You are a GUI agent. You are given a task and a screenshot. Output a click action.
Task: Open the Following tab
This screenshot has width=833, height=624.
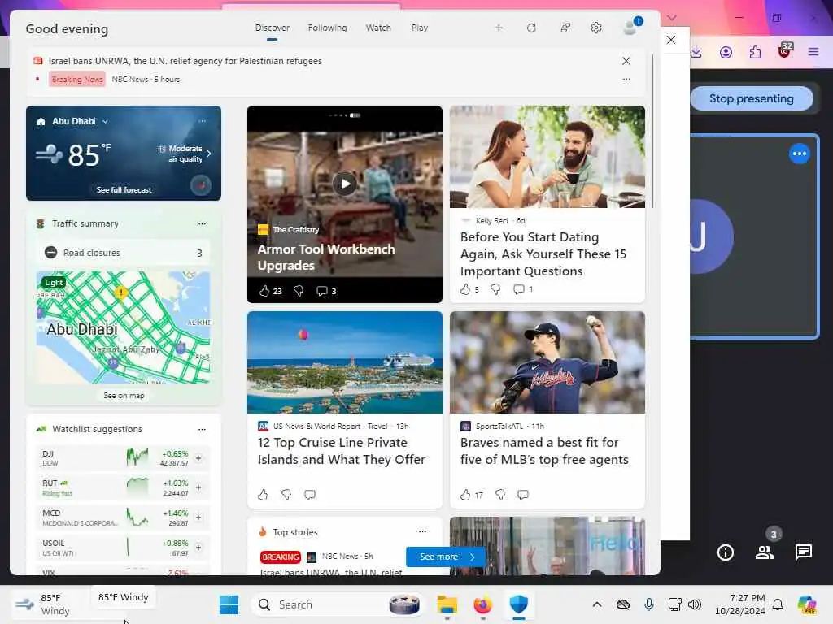327,28
